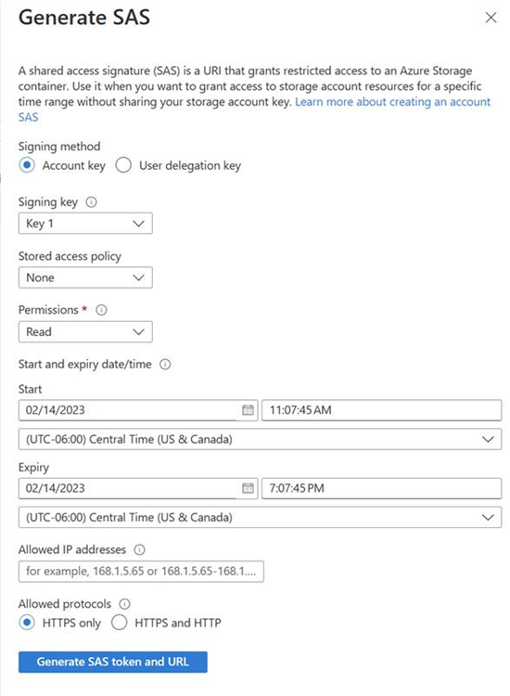Screen dimensions: 510x696
Task: Click the Allowed IP addresses input field
Action: point(141,572)
